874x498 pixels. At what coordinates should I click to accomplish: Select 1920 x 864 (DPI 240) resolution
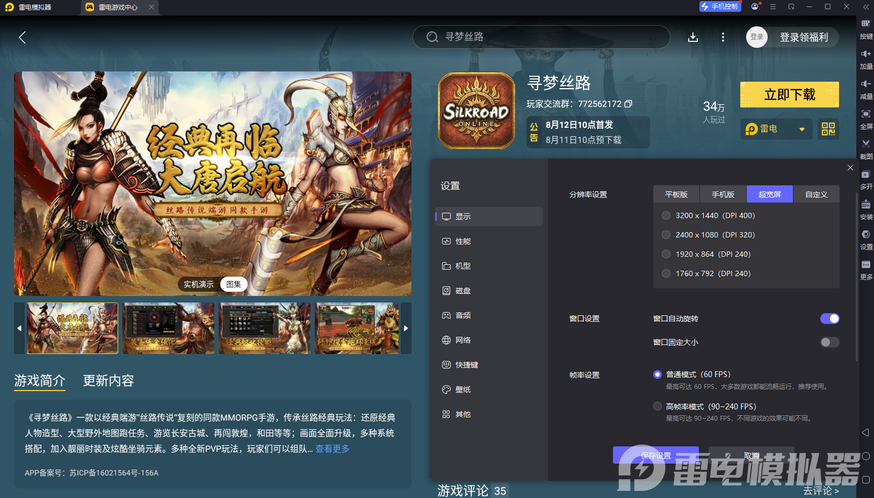[x=666, y=254]
